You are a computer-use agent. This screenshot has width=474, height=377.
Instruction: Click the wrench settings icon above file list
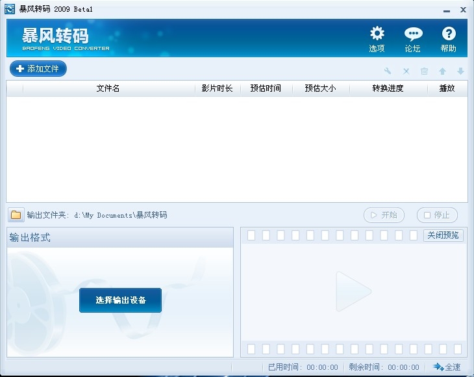tap(388, 71)
